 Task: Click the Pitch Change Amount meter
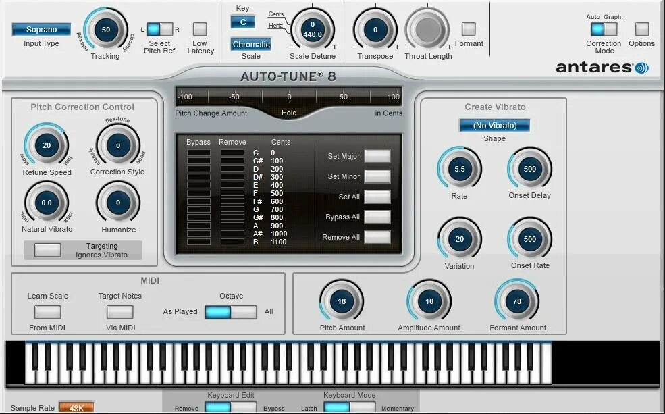pos(289,97)
